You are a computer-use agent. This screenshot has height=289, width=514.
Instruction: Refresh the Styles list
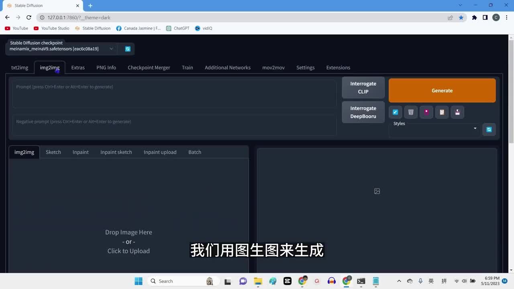pos(489,130)
